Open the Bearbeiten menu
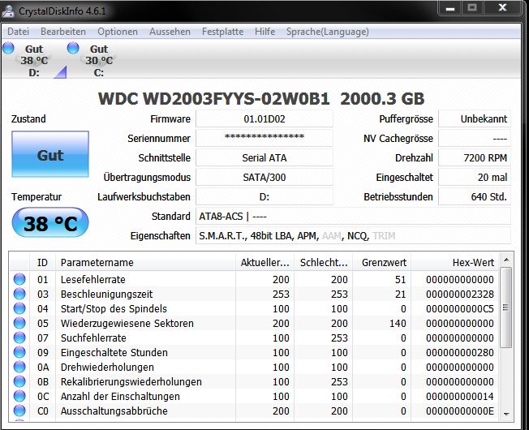The width and height of the screenshot is (529, 430). click(x=63, y=32)
